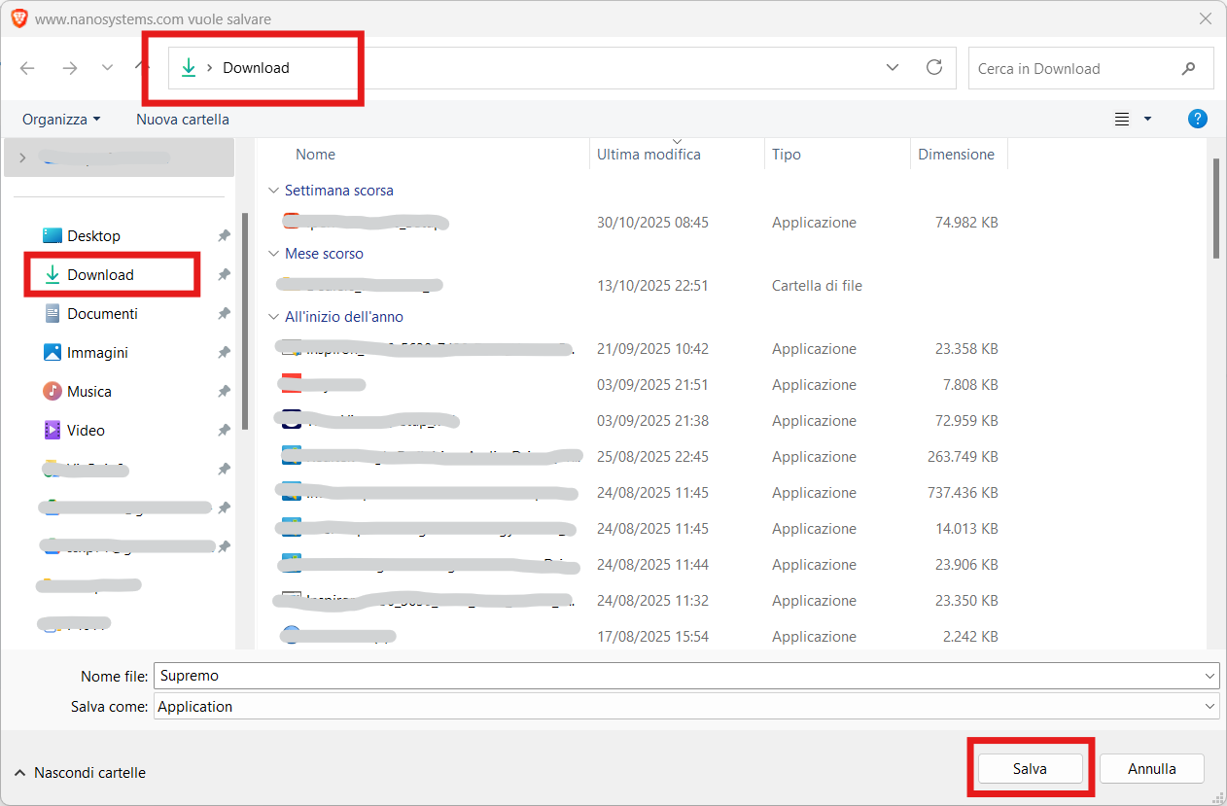
Task: Open the view layout options icon
Action: point(1122,119)
